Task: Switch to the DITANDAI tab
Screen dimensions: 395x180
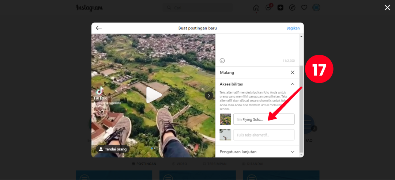Action: pos(253,164)
